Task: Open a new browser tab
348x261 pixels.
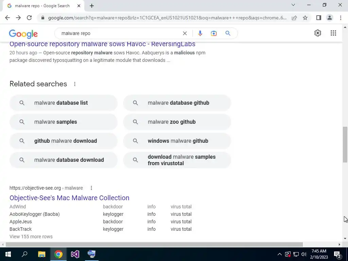Action: pyautogui.click(x=92, y=6)
